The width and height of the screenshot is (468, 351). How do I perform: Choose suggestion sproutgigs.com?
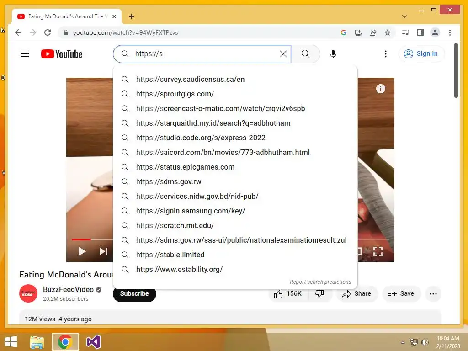pyautogui.click(x=235, y=94)
